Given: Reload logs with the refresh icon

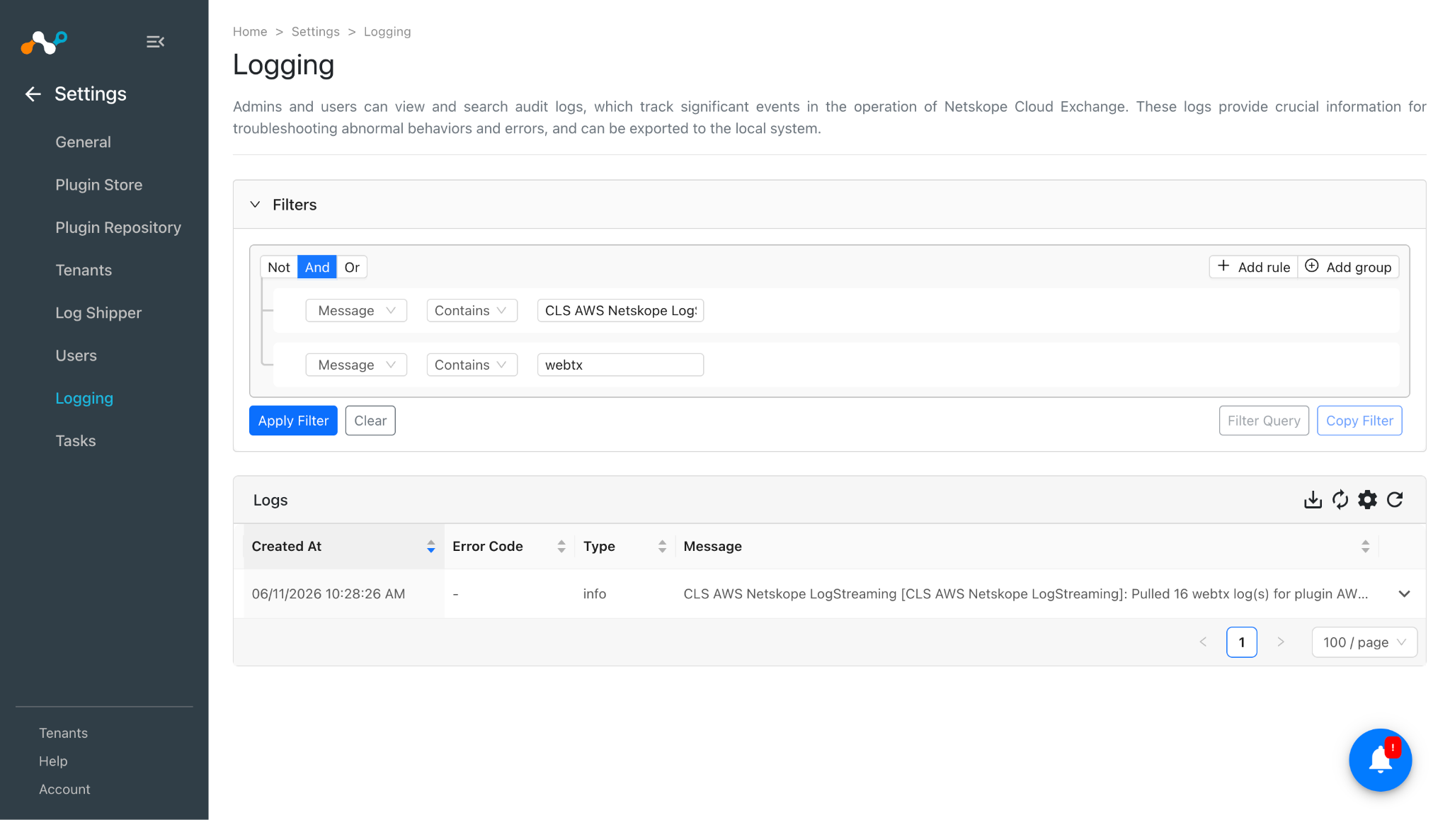Looking at the screenshot, I should [1395, 500].
